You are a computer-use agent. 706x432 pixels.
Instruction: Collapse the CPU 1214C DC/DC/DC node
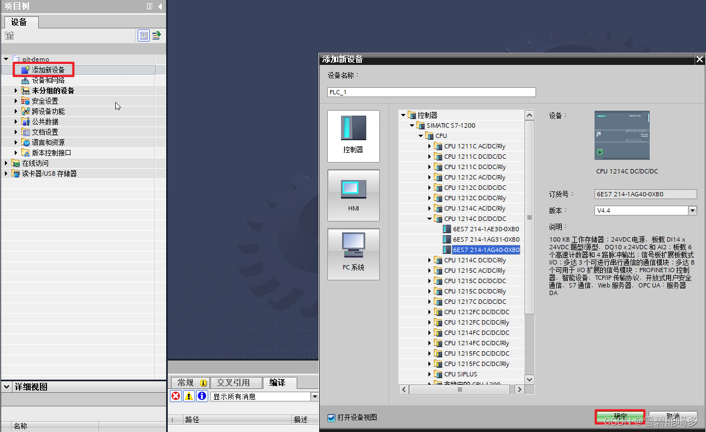[x=430, y=219]
